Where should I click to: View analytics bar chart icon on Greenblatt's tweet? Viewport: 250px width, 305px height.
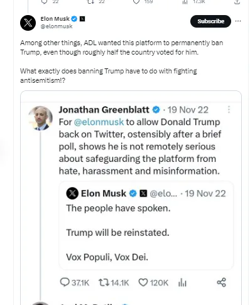tap(182, 282)
